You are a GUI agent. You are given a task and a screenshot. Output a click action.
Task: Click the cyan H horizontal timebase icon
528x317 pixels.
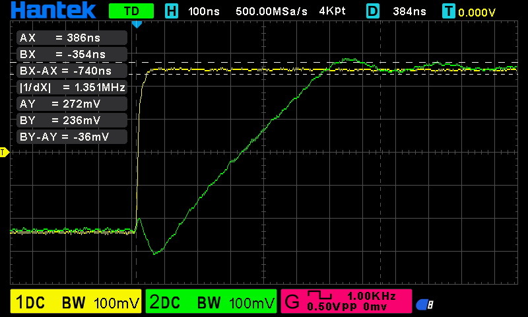coord(172,11)
